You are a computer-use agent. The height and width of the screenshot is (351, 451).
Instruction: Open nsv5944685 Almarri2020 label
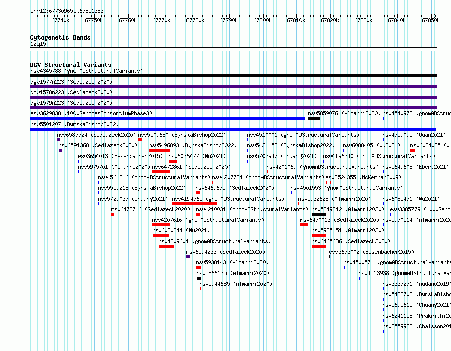(x=236, y=284)
